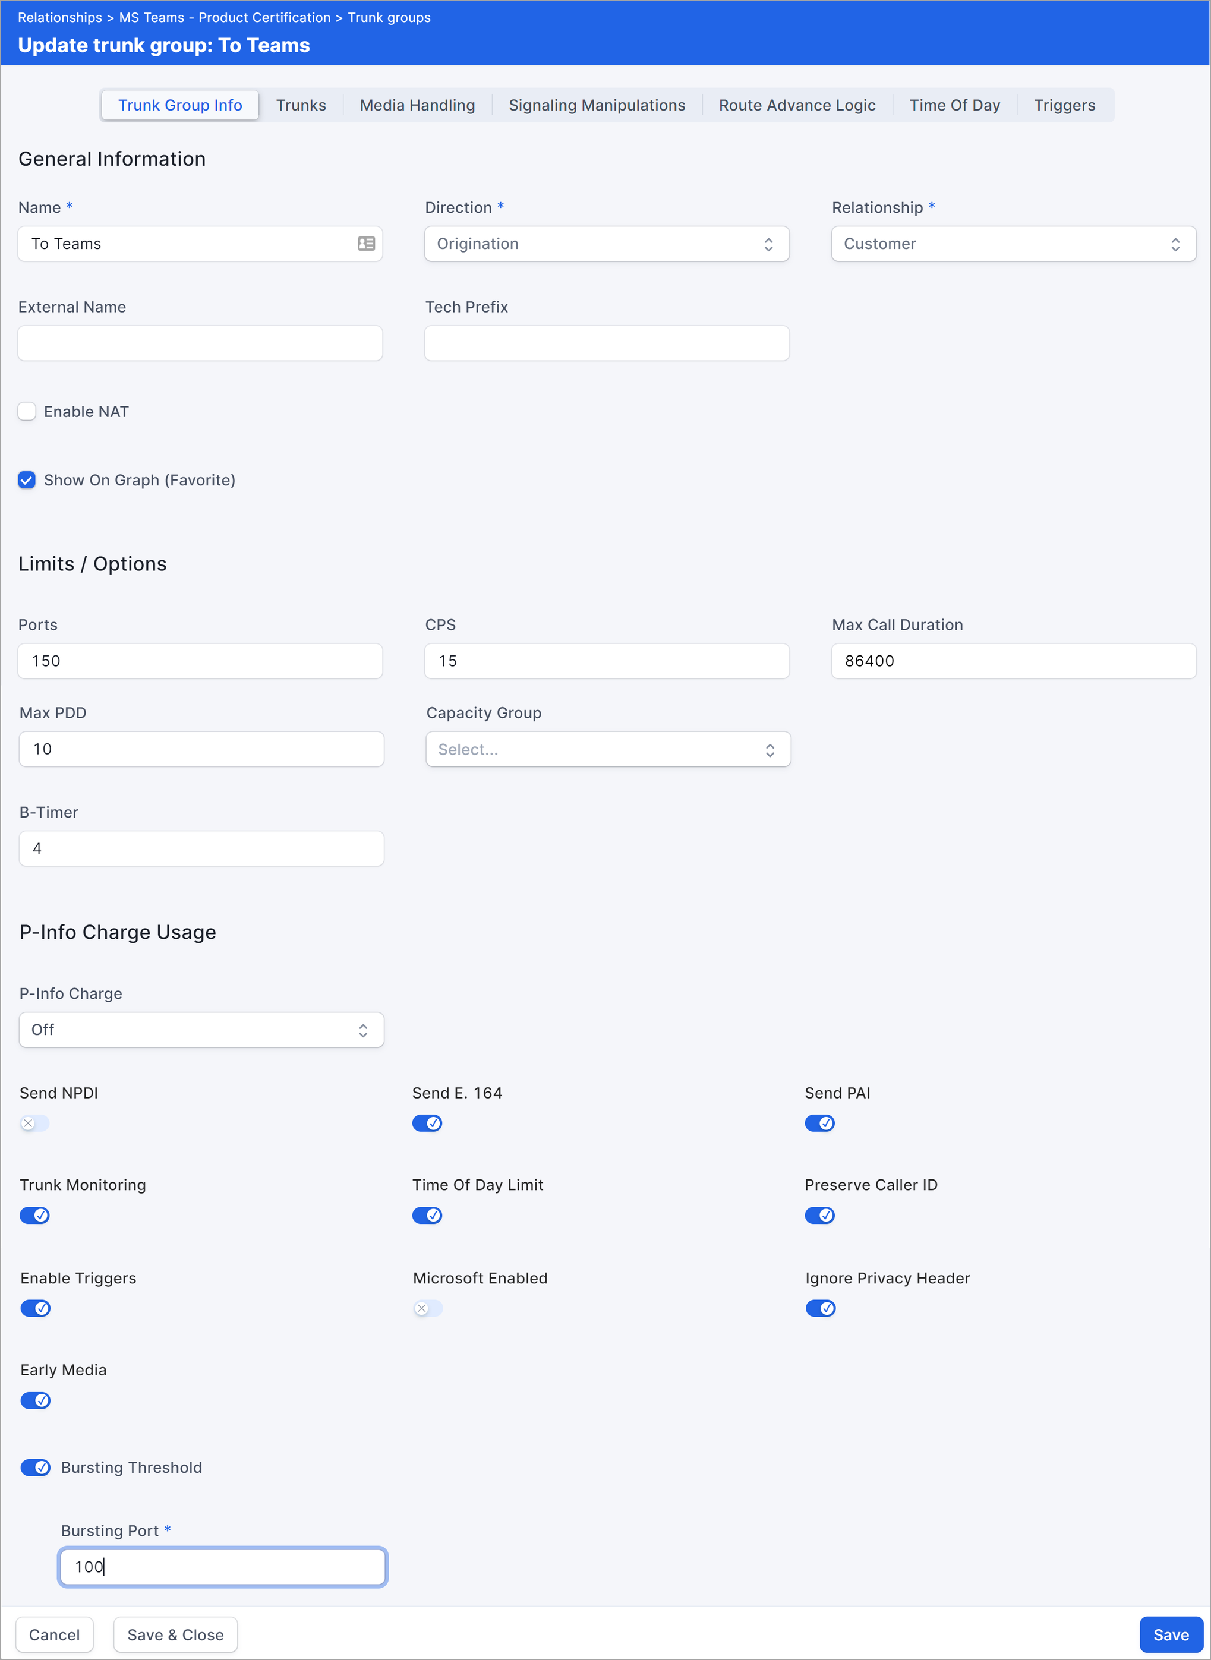Click into the Tech Prefix field
The image size is (1211, 1660).
coord(606,343)
